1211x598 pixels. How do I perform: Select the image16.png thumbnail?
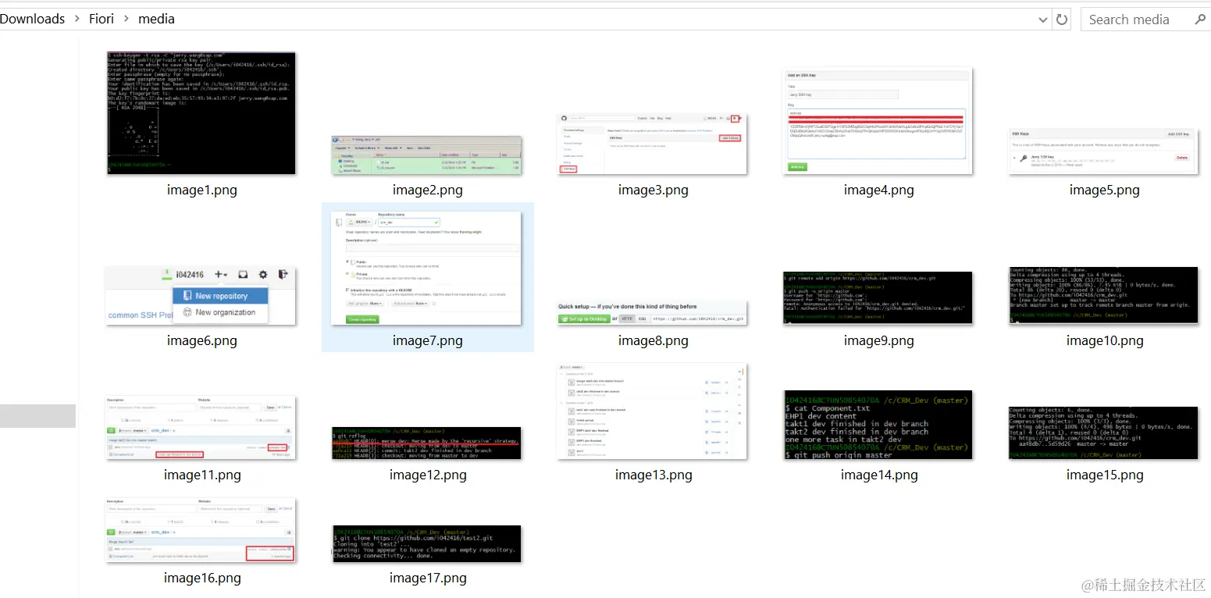[201, 529]
